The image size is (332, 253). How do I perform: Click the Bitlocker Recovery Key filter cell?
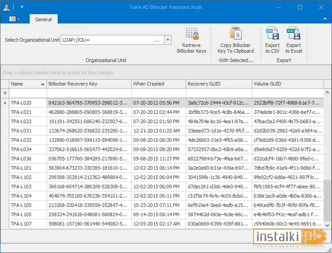89,93
